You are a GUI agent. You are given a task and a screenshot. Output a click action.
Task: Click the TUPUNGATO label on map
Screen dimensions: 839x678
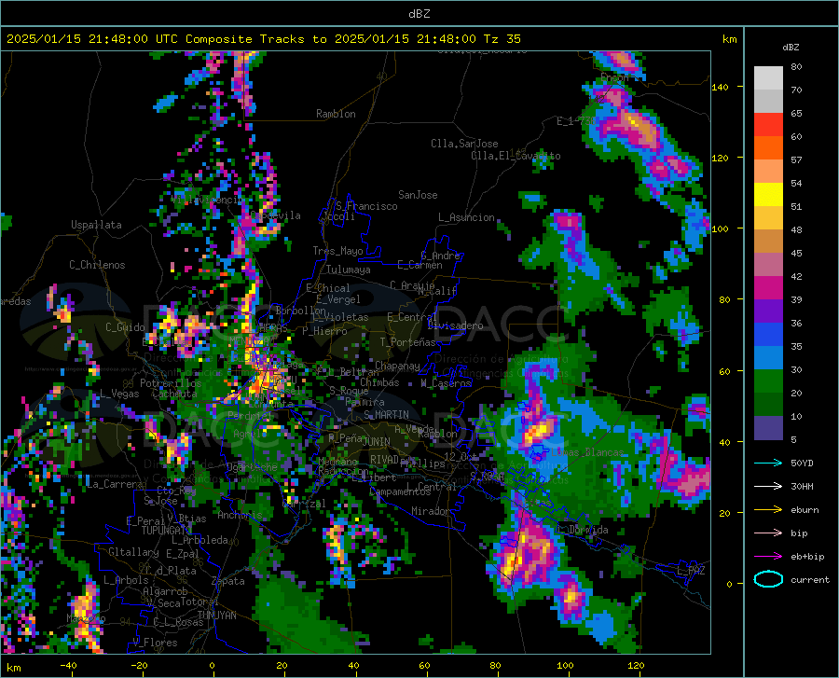166,531
